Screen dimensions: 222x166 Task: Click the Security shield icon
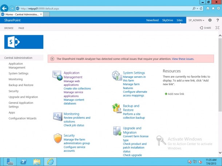pyautogui.click(x=58, y=138)
